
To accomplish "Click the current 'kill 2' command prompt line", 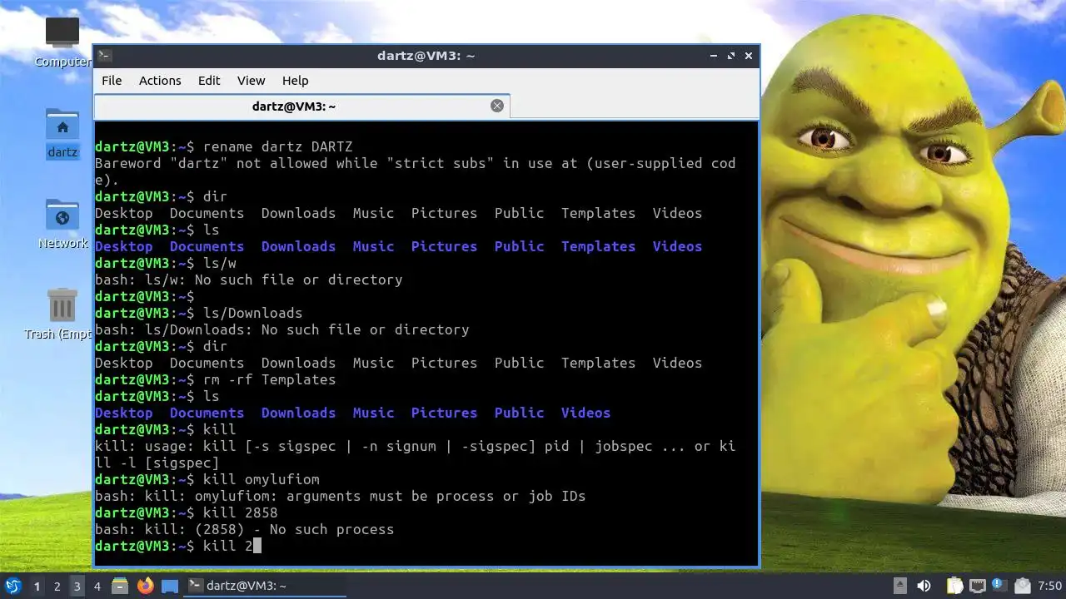I will [178, 546].
